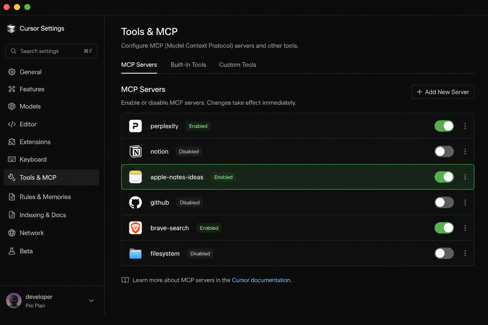
Task: Open more options for filesystem server
Action: tap(465, 253)
